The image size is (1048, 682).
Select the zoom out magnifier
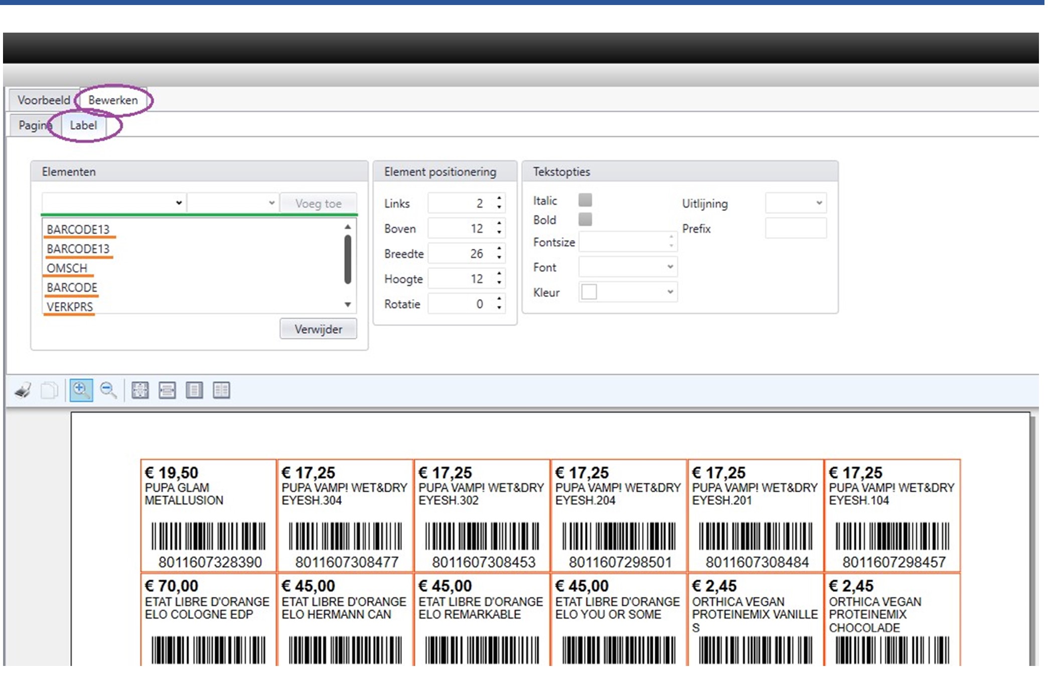click(108, 390)
